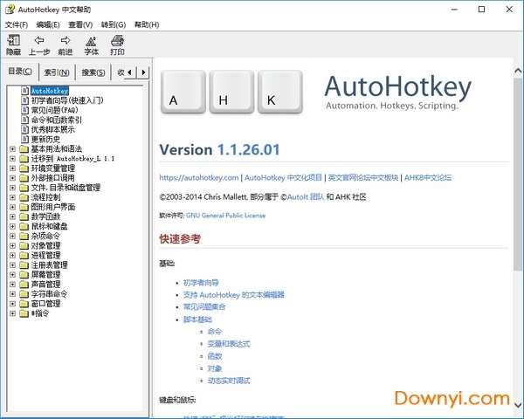Open the 编辑(E) menu
The image size is (524, 419).
click(48, 24)
